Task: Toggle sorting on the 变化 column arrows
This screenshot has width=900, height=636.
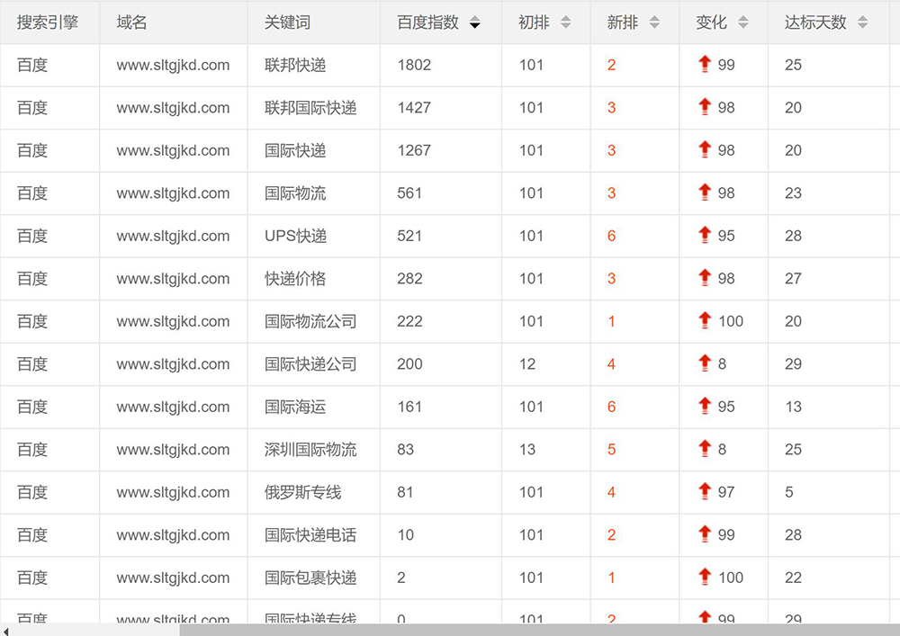Action: pyautogui.click(x=742, y=23)
